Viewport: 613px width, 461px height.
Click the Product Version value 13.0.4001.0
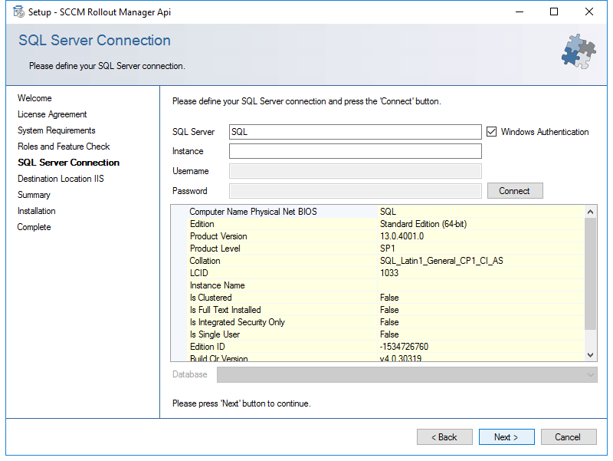pyautogui.click(x=402, y=236)
